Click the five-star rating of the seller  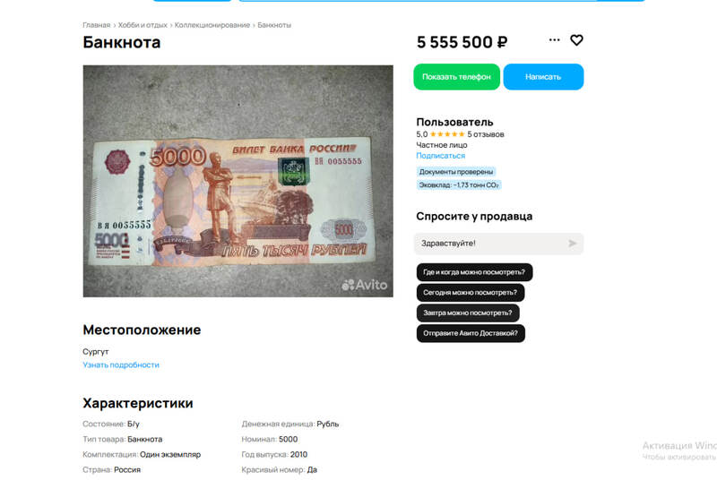point(447,134)
